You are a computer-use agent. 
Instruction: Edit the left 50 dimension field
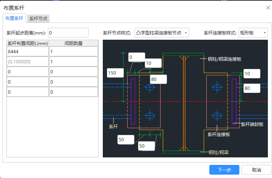coord(126,140)
